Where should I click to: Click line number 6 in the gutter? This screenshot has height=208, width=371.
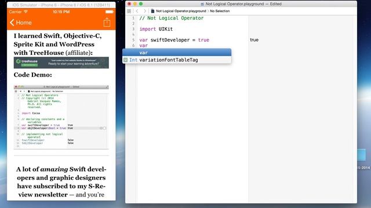click(x=133, y=46)
